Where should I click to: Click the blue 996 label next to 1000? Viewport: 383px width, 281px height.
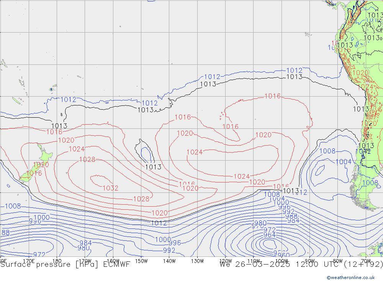175,243
